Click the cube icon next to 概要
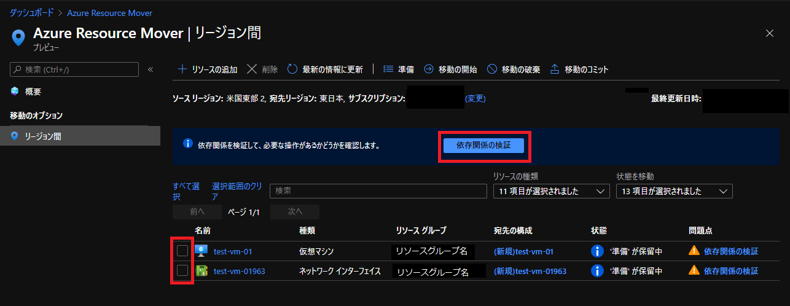790x306 pixels. click(15, 92)
